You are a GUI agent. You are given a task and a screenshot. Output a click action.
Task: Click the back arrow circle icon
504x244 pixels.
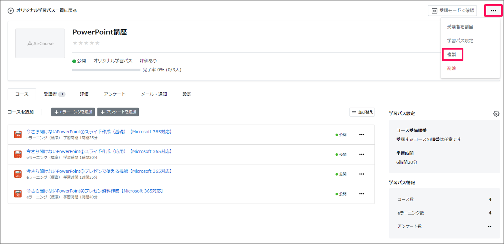(x=11, y=11)
